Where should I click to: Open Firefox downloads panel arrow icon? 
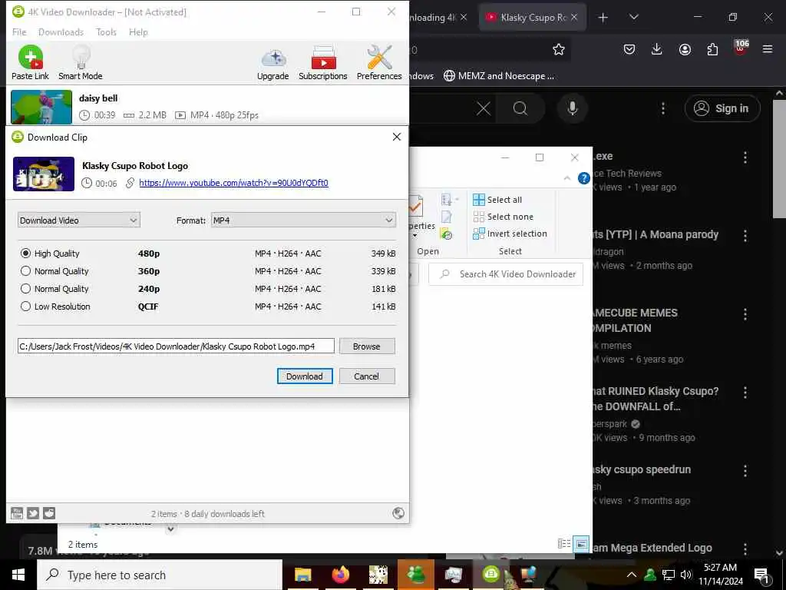pyautogui.click(x=657, y=49)
